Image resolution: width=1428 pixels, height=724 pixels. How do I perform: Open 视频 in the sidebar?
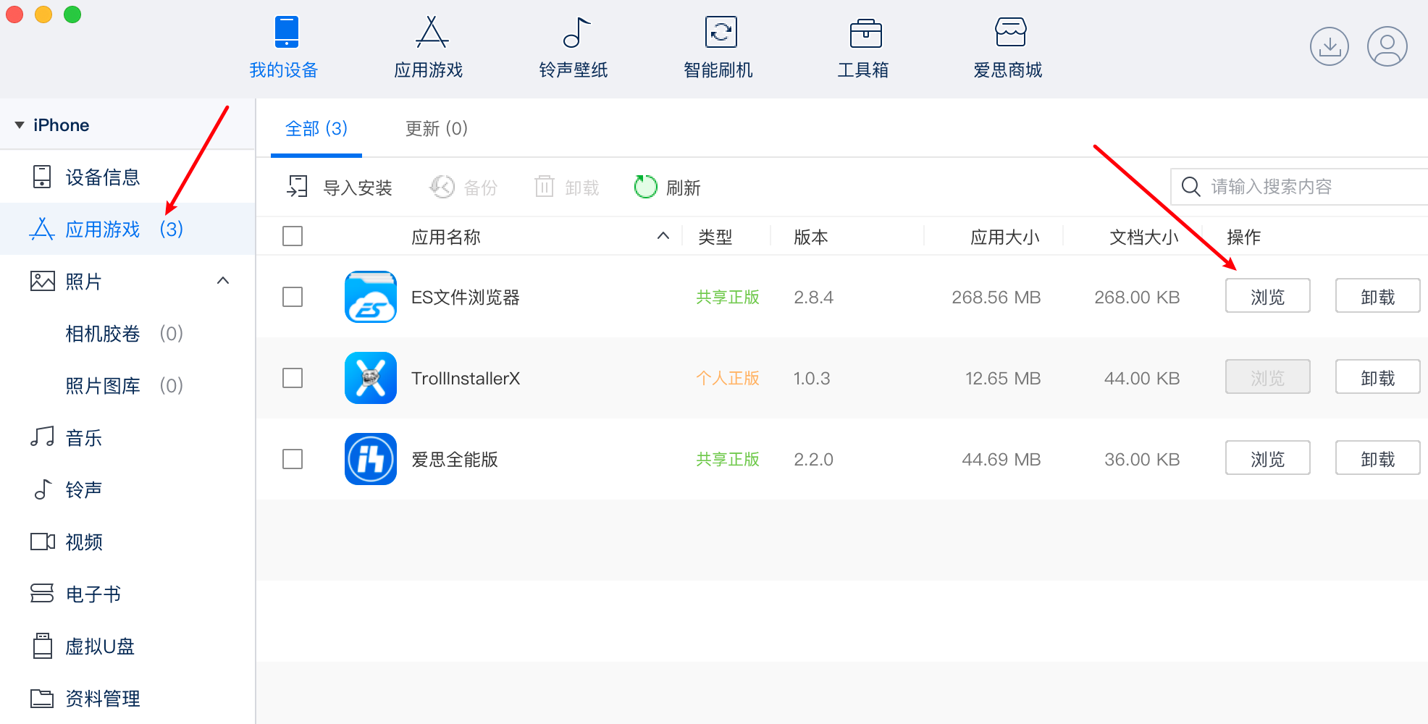pyautogui.click(x=127, y=542)
